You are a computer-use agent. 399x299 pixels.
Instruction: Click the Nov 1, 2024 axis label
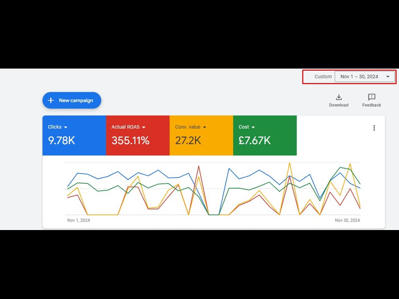[79, 220]
